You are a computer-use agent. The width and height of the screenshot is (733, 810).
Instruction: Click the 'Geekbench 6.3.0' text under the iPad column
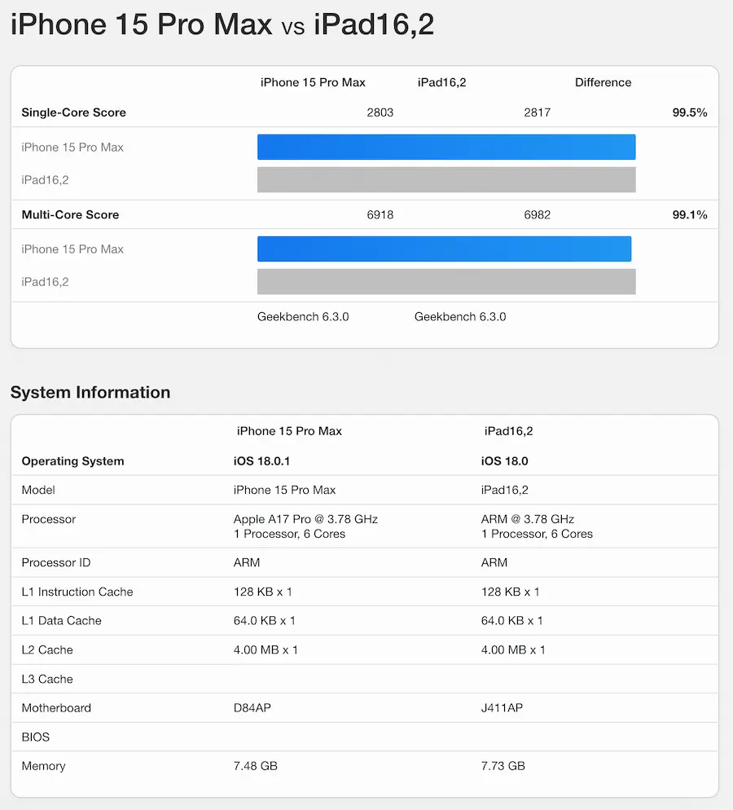tap(460, 317)
